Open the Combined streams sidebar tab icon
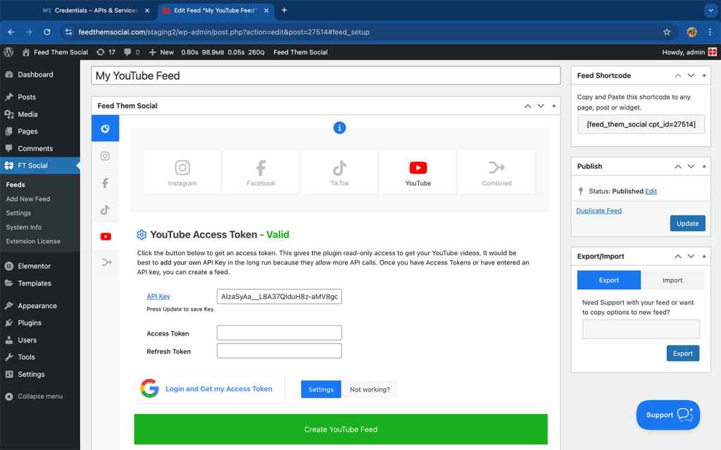The height and width of the screenshot is (450, 721). pos(106,263)
